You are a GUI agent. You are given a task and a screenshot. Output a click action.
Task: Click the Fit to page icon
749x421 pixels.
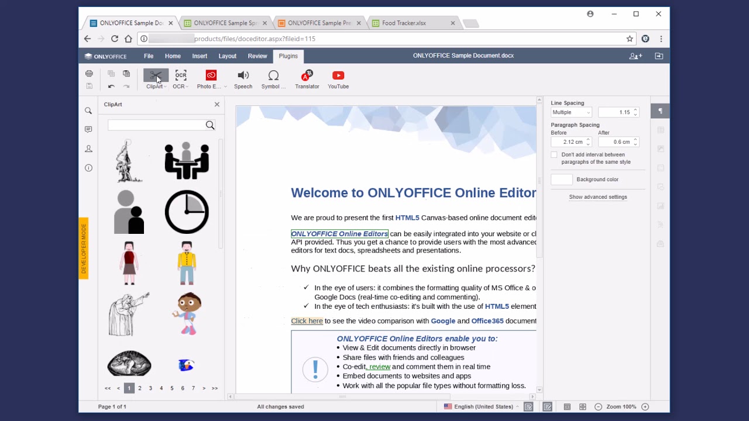[x=567, y=406]
